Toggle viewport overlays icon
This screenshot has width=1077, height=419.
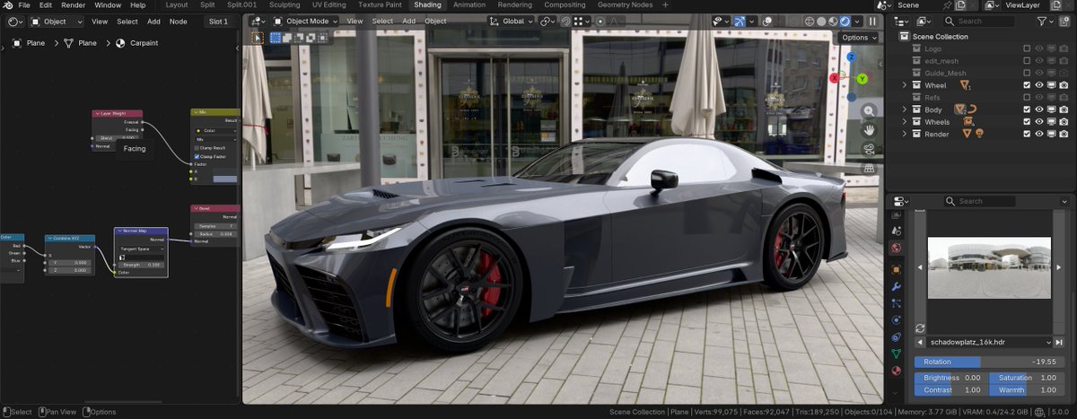(x=767, y=21)
